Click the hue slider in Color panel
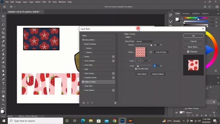This screenshot has height=124, width=220. [196, 18]
